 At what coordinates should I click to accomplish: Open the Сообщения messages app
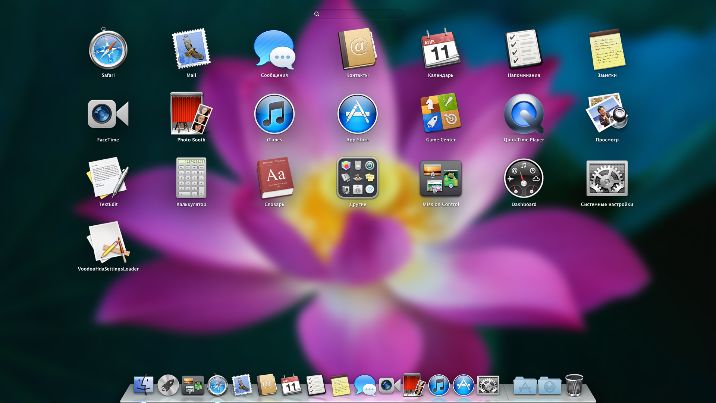(274, 50)
